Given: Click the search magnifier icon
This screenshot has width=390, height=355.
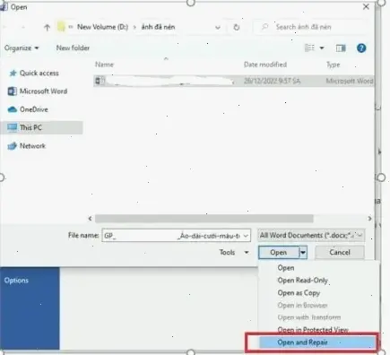Looking at the screenshot, I should pos(264,27).
